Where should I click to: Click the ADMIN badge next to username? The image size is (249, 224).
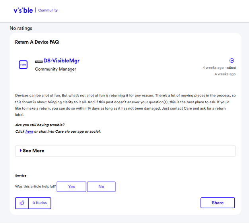pos(39,62)
